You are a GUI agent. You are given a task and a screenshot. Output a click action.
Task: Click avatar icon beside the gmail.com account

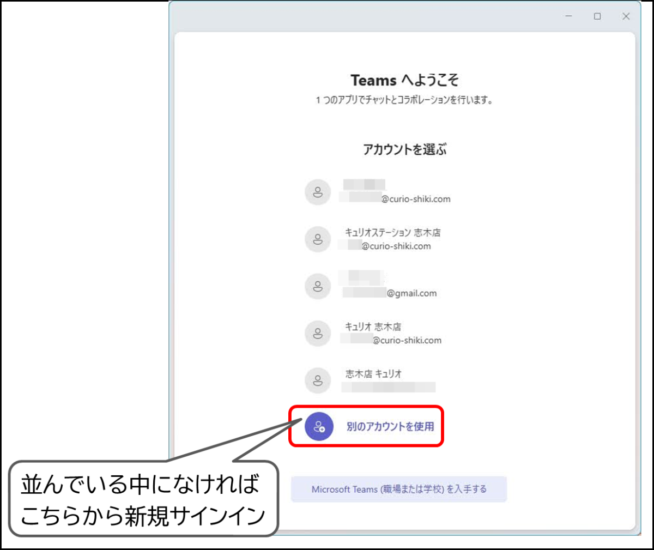(318, 286)
